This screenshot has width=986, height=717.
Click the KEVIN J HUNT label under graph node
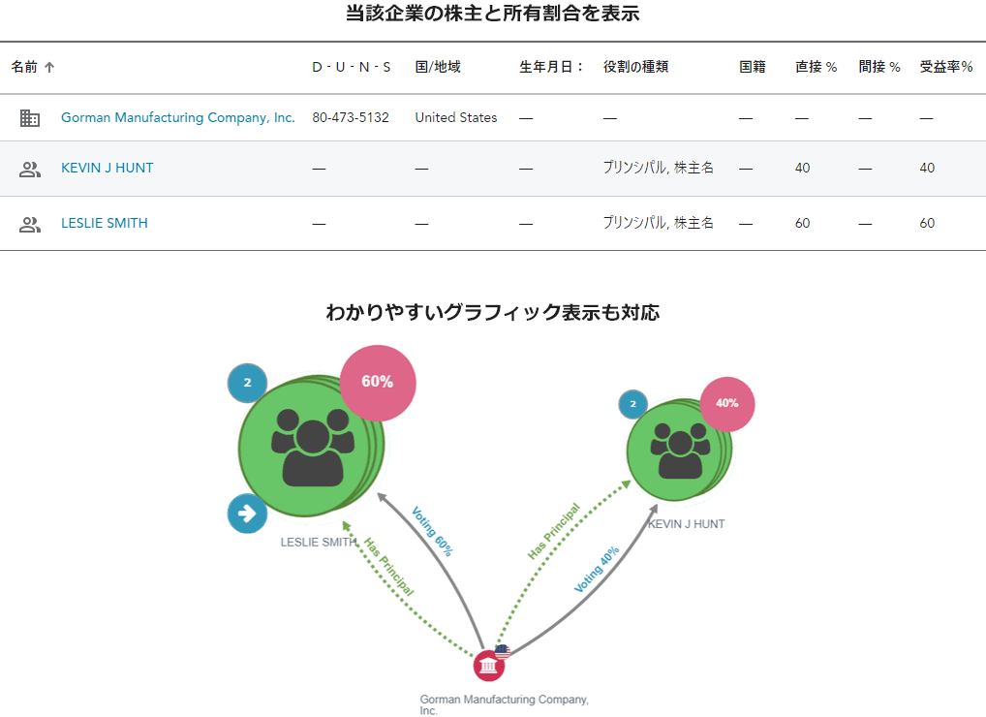click(687, 524)
